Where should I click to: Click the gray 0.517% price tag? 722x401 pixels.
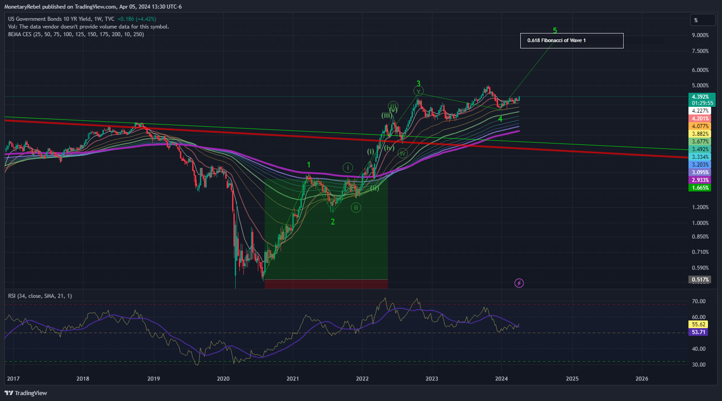pyautogui.click(x=700, y=280)
